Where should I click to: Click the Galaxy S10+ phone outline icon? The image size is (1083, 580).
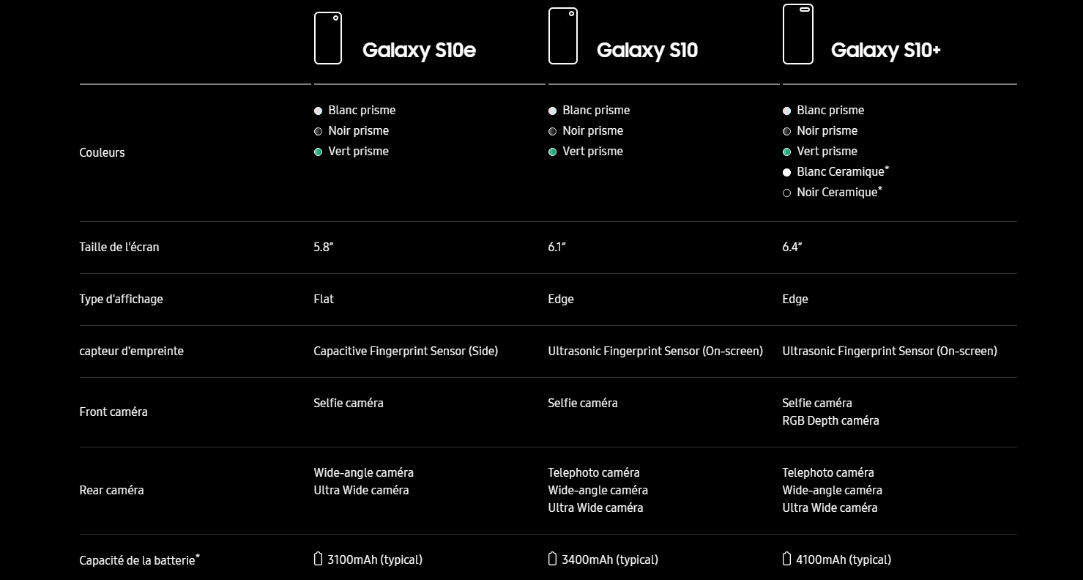click(x=798, y=34)
